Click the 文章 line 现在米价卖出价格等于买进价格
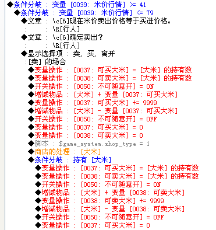This screenshot has height=230, width=216. (96, 21)
